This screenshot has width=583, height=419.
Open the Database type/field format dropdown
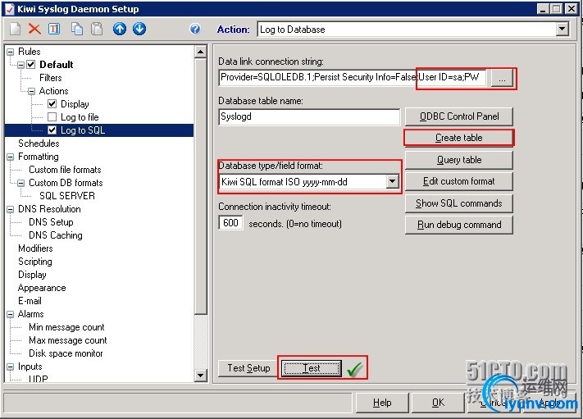coord(392,182)
